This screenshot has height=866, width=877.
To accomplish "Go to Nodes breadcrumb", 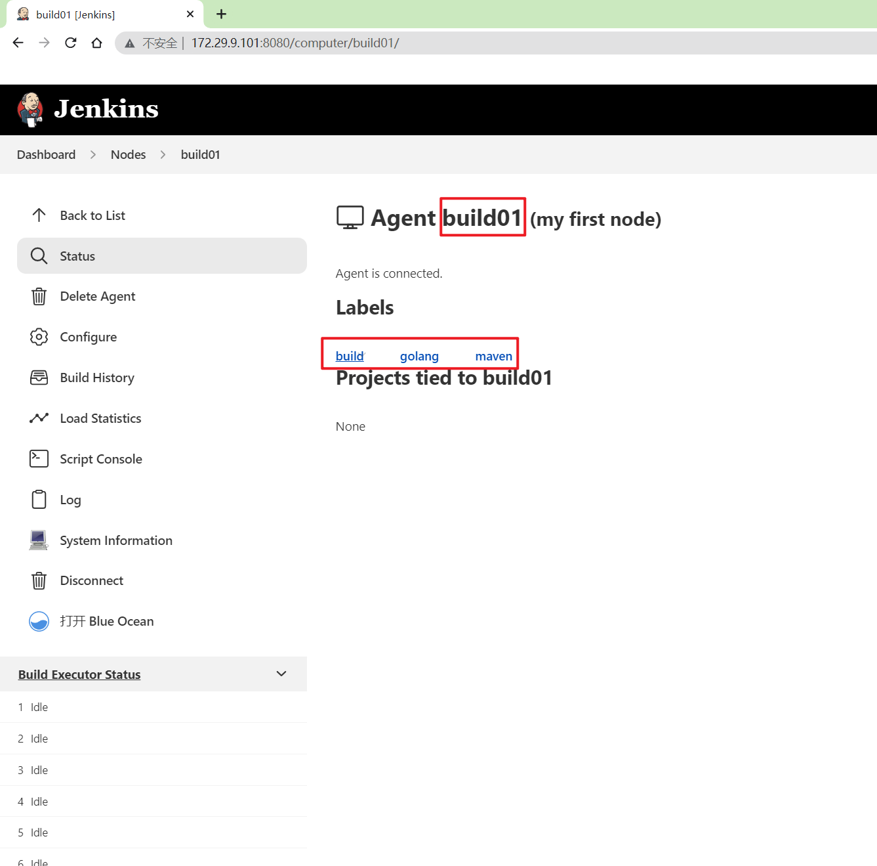I will point(128,154).
